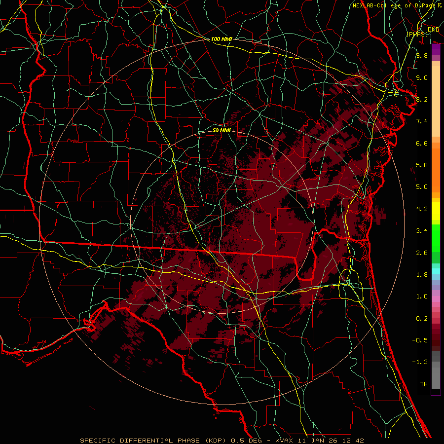The height and width of the screenshot is (444, 444).
Task: Click the 2.6 legend value
Action: (422, 253)
